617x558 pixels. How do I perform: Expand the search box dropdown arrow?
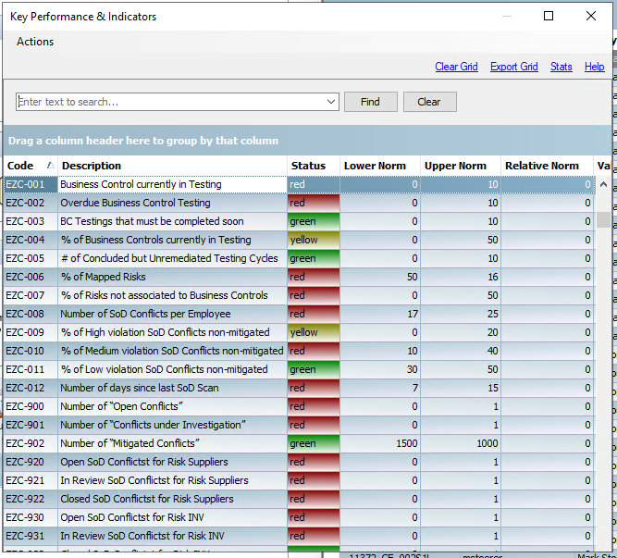(332, 102)
